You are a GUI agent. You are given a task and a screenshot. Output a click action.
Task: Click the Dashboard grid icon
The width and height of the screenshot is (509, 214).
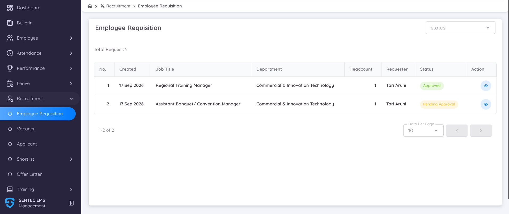(x=10, y=8)
